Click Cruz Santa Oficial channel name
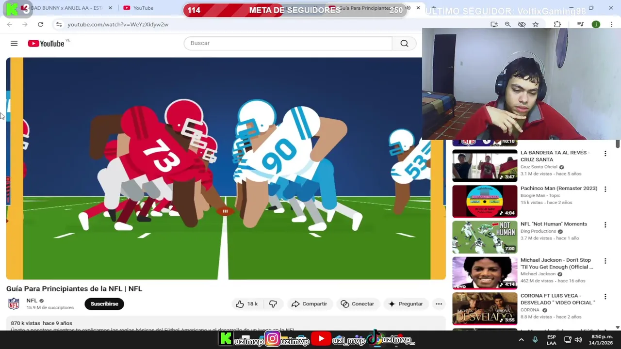 539,167
